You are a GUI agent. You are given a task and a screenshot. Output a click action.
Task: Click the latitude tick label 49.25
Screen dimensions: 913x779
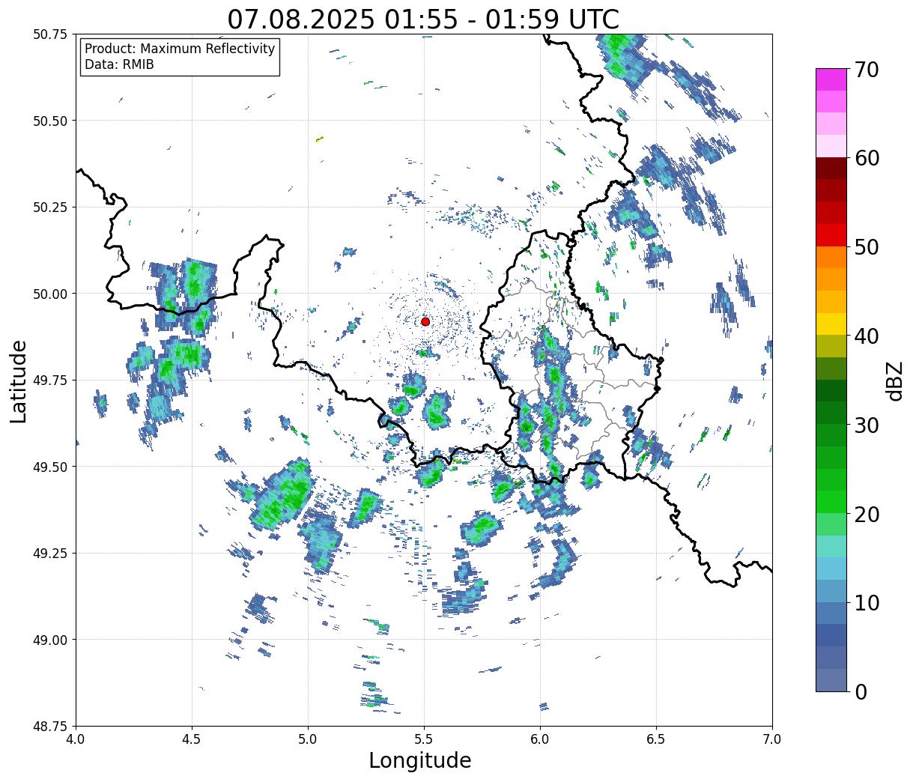[x=50, y=553]
